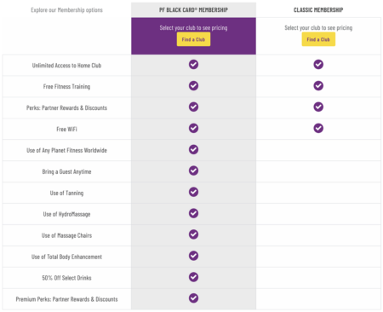
Task: Click 'Premium Perks: Partner Rewards & Discounts' label
Action: 66,299
